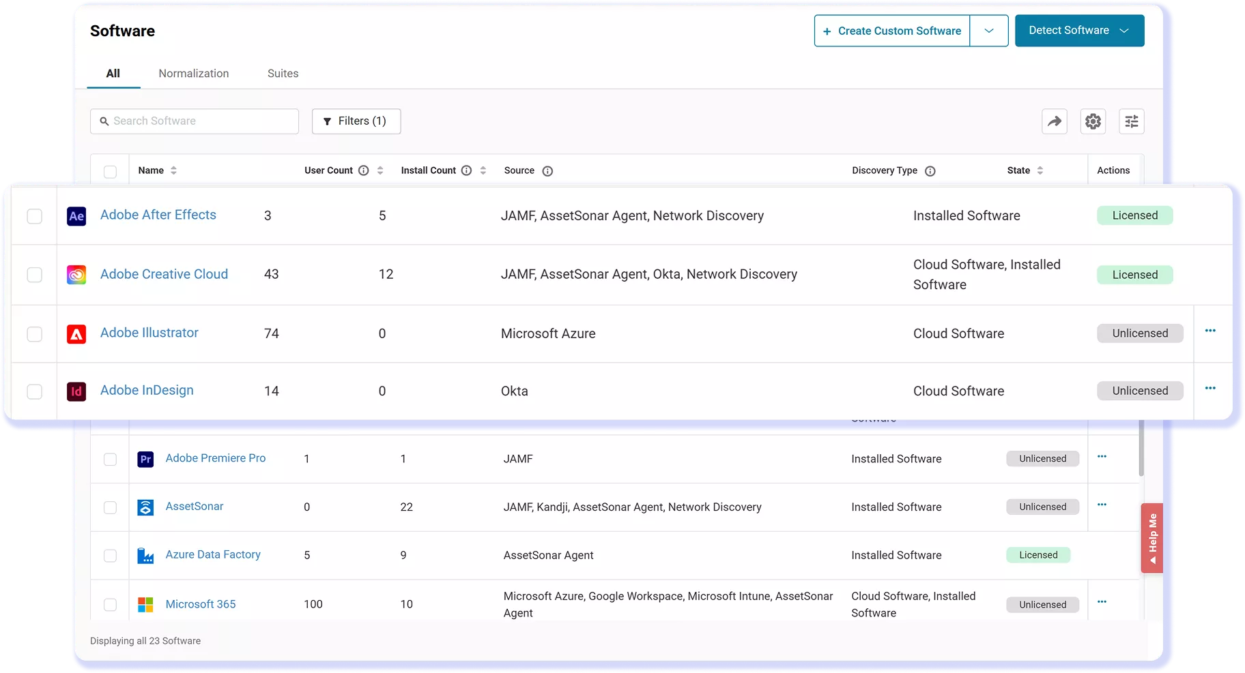The image size is (1245, 673).
Task: Expand the Create Custom Software dropdown arrow
Action: pyautogui.click(x=989, y=31)
